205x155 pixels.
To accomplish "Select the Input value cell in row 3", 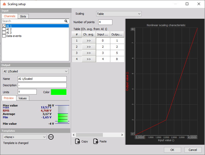I will tap(103, 53).
